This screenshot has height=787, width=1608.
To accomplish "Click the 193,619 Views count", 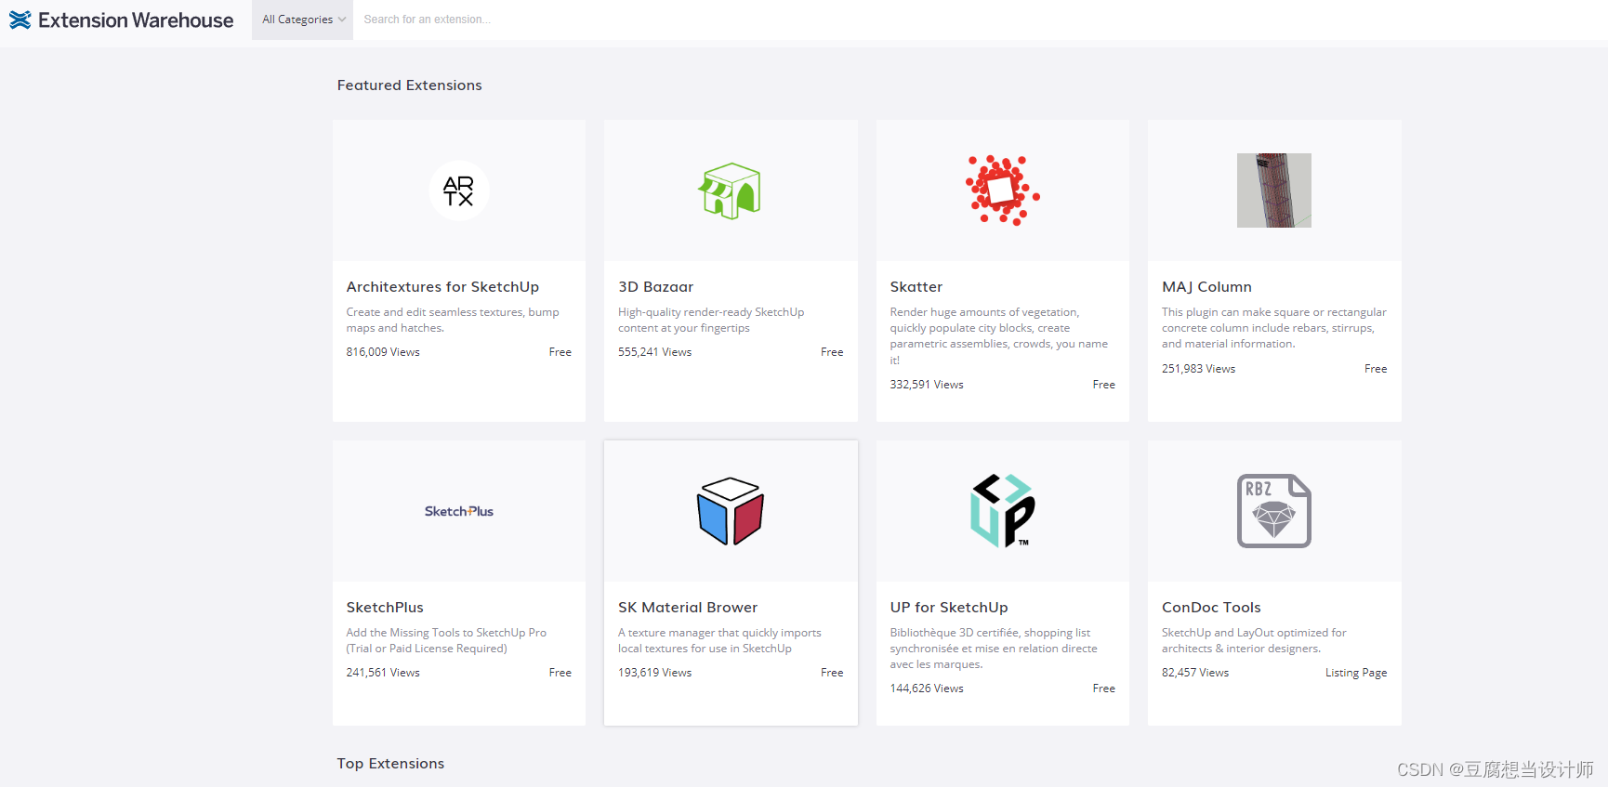I will tap(655, 673).
